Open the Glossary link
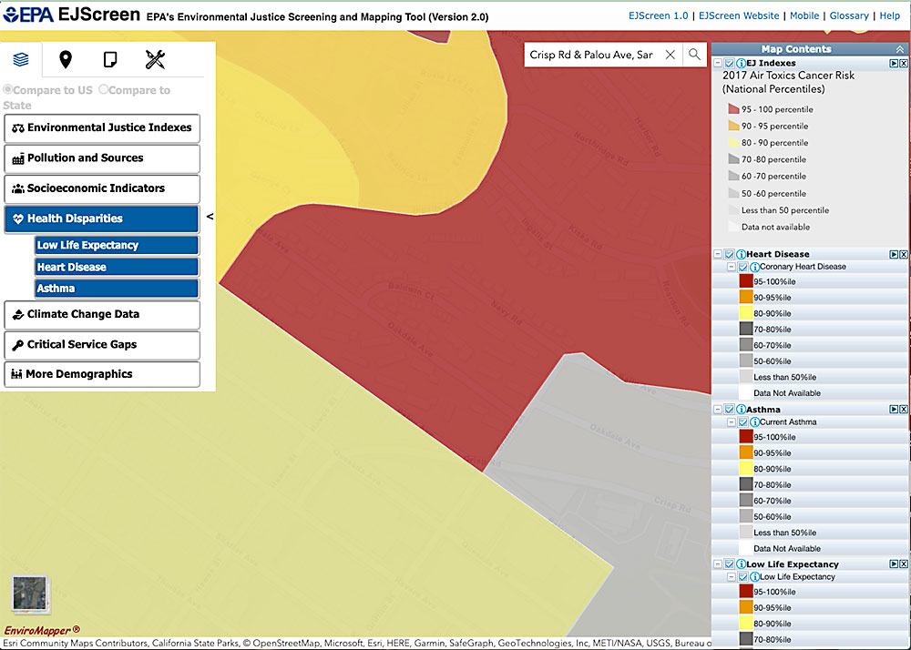Screen dimensions: 911x650 click(x=848, y=15)
